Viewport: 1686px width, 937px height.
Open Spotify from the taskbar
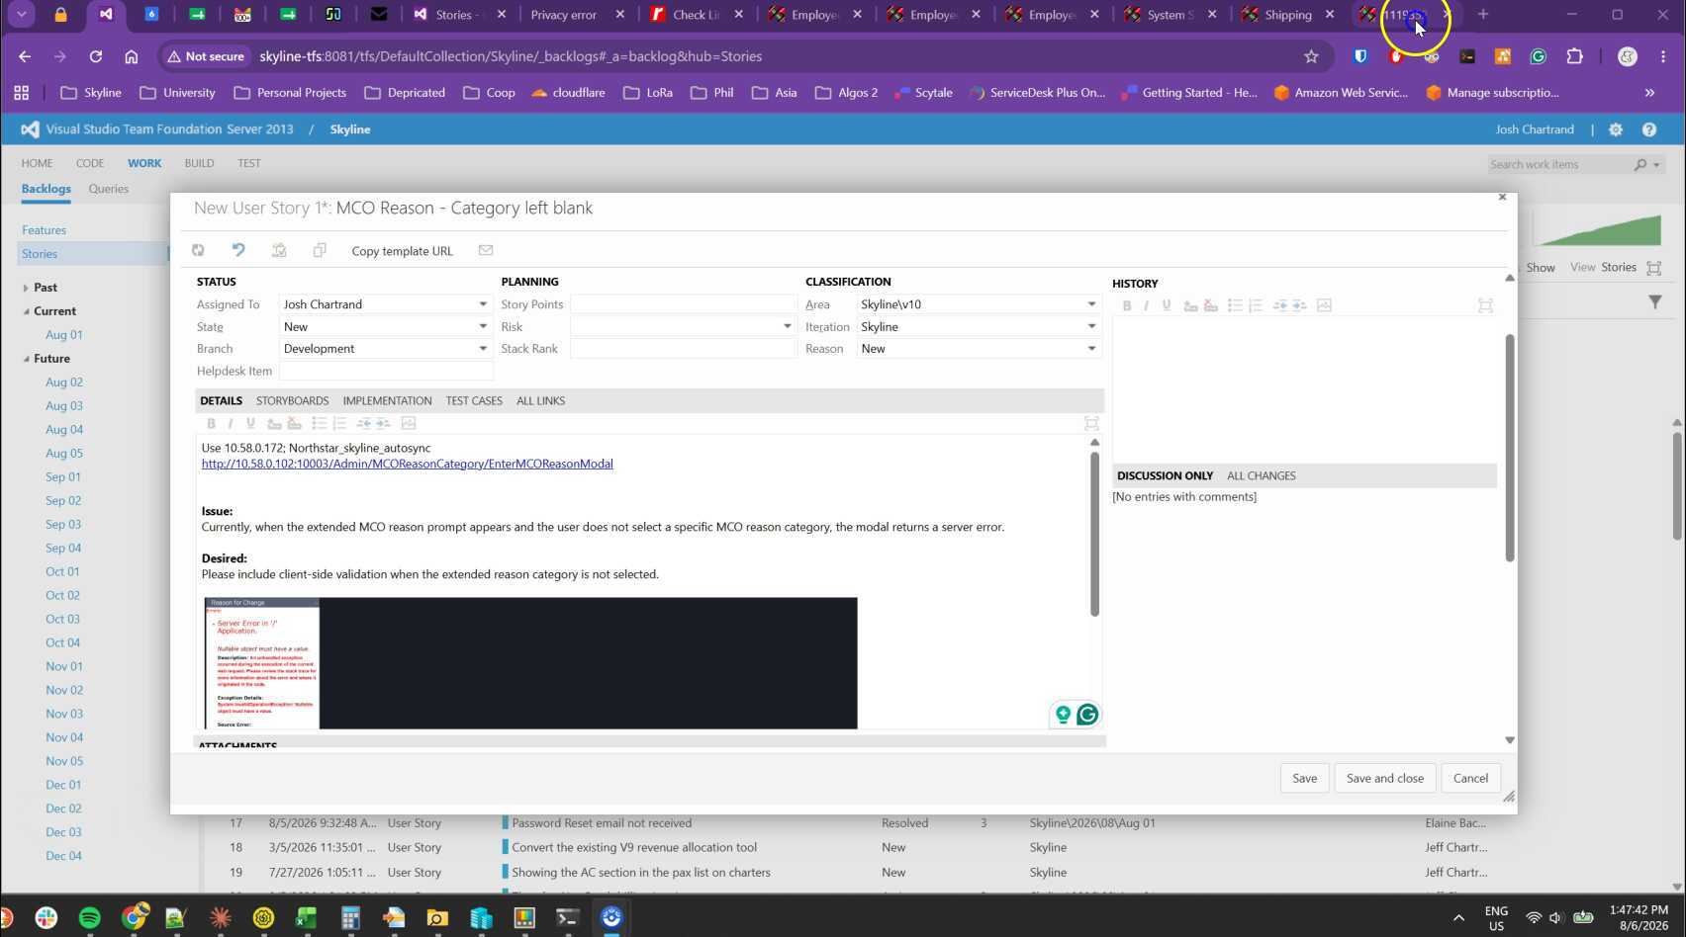coord(89,917)
